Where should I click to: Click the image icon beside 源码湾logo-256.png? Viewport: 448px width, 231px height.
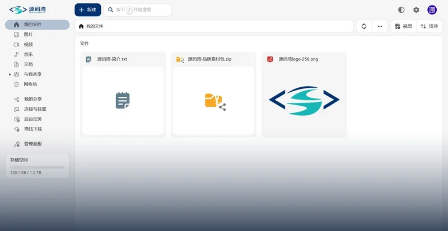coord(270,59)
